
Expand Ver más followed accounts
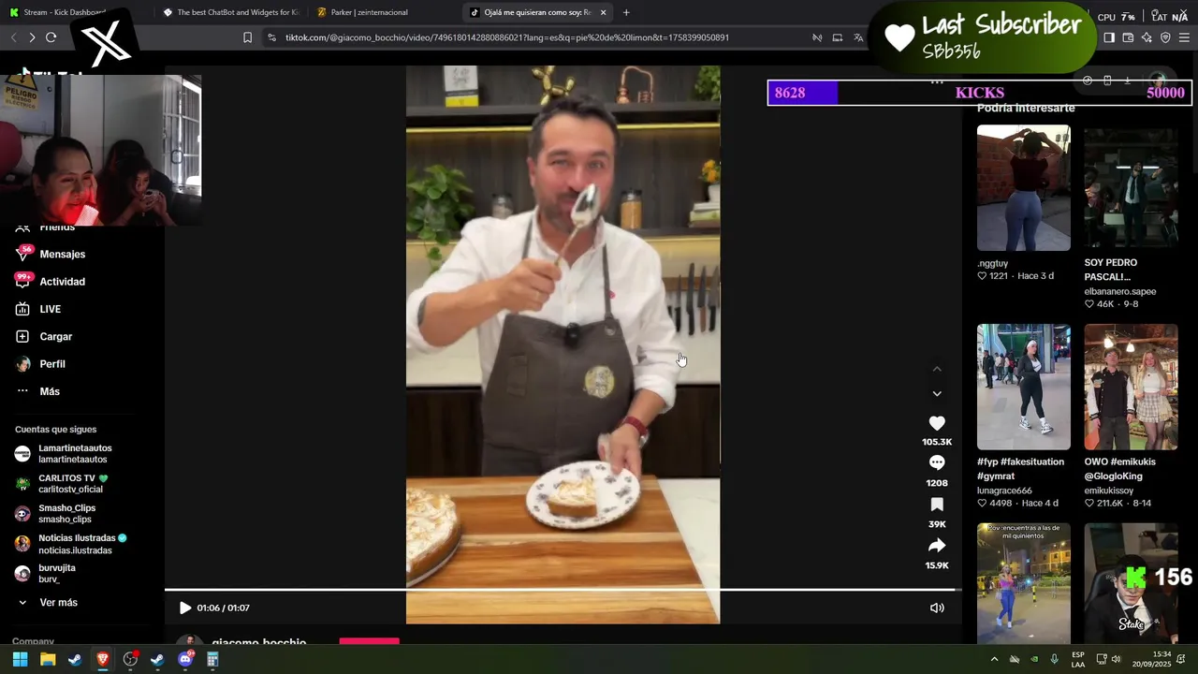point(58,602)
